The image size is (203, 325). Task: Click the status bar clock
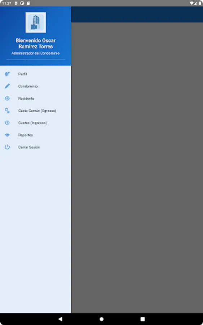click(x=6, y=3)
